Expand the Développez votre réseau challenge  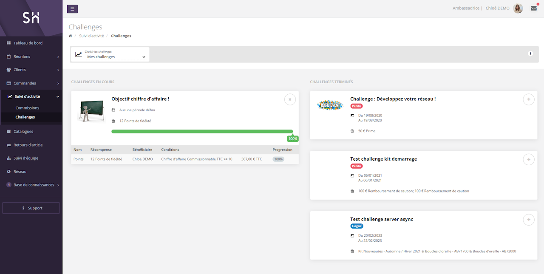(x=528, y=99)
